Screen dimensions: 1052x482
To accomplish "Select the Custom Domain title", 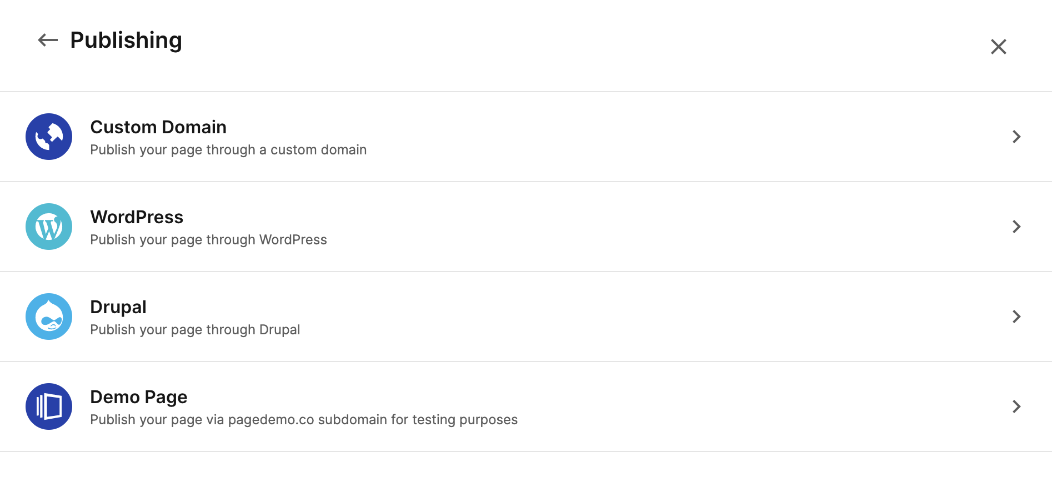I will pyautogui.click(x=158, y=127).
